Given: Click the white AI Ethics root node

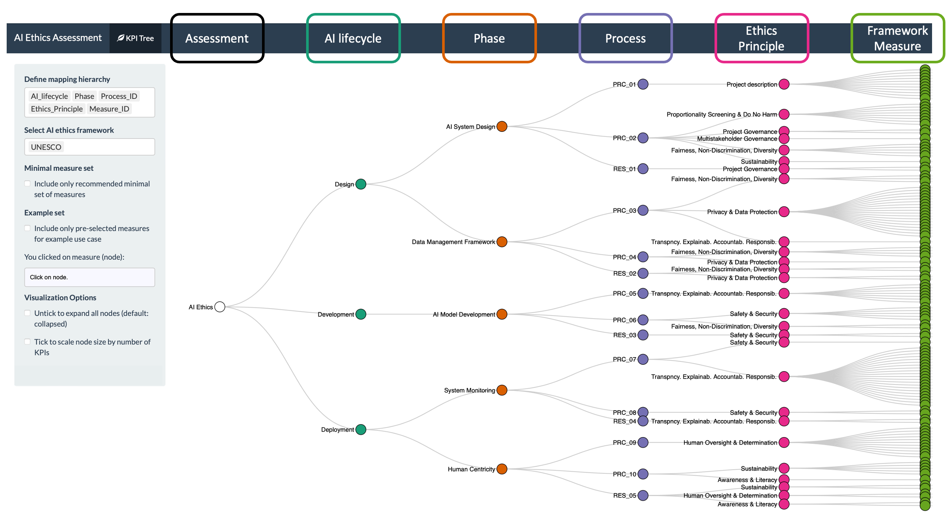Looking at the screenshot, I should [220, 307].
